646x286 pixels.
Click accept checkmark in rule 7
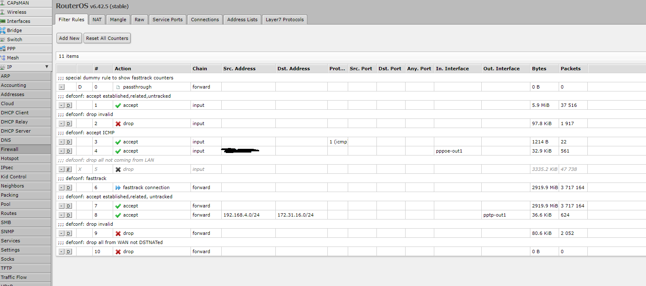coord(118,206)
